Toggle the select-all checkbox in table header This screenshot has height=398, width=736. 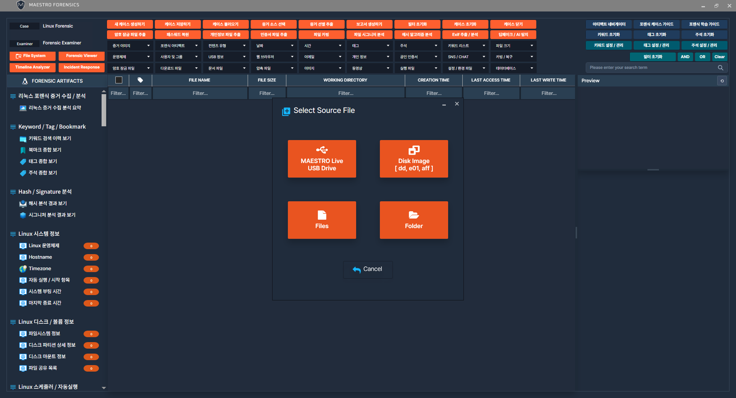pyautogui.click(x=119, y=80)
